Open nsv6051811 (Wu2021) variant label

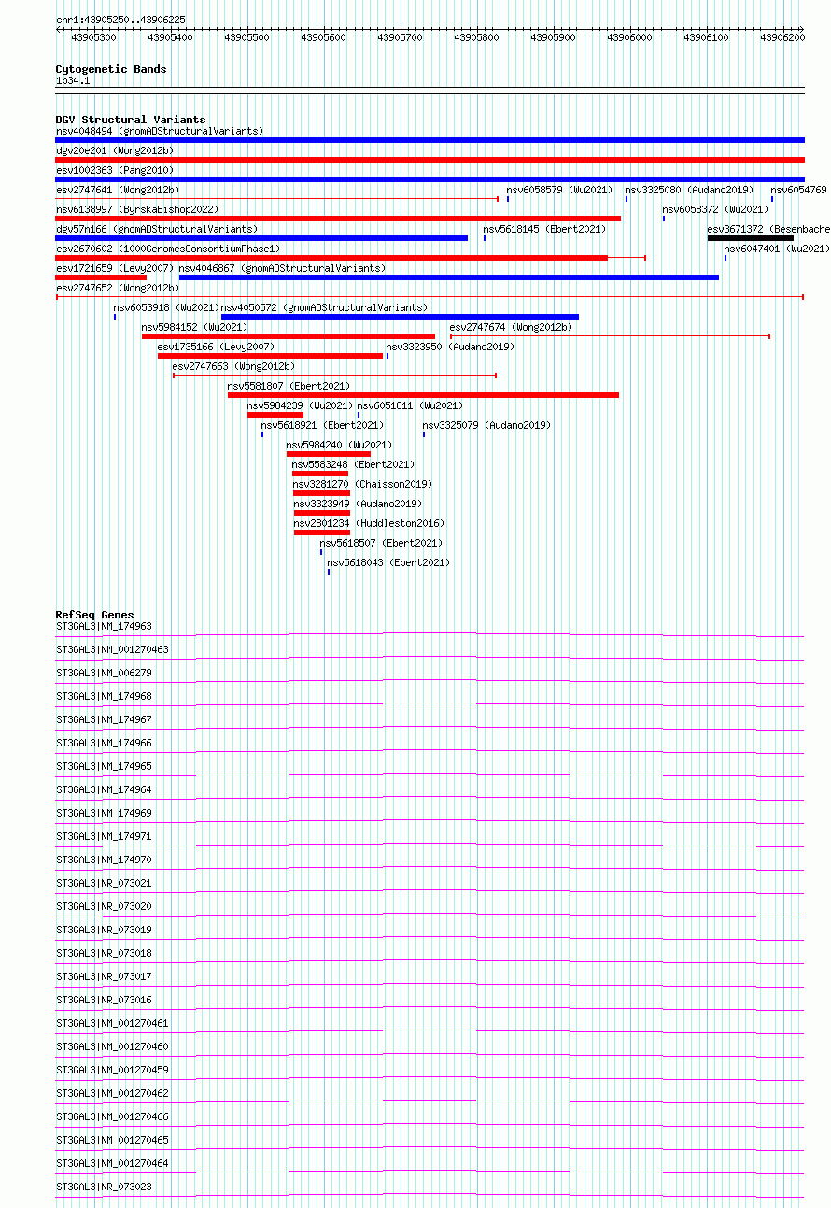(410, 405)
